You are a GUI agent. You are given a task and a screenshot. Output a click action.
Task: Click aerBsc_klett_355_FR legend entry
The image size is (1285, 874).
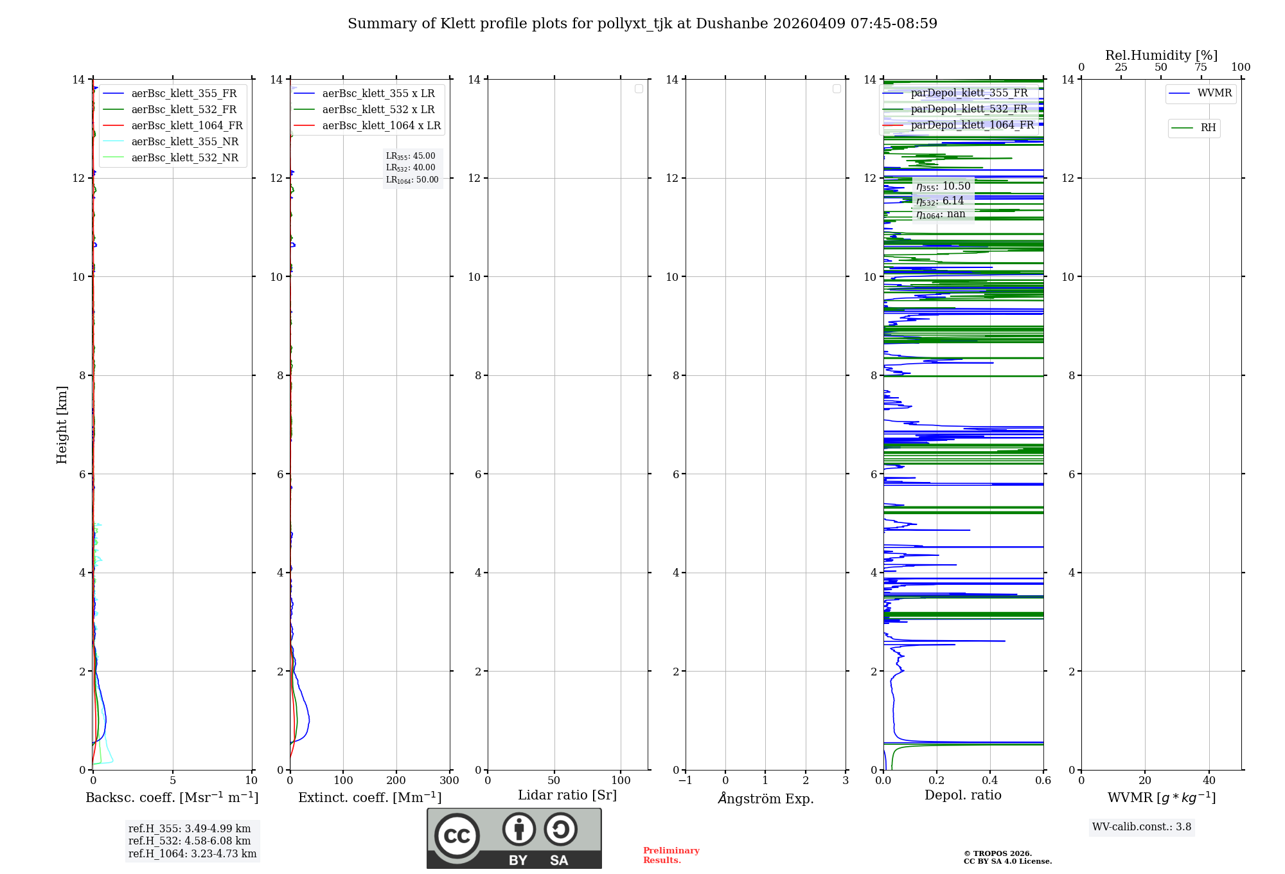click(x=183, y=94)
